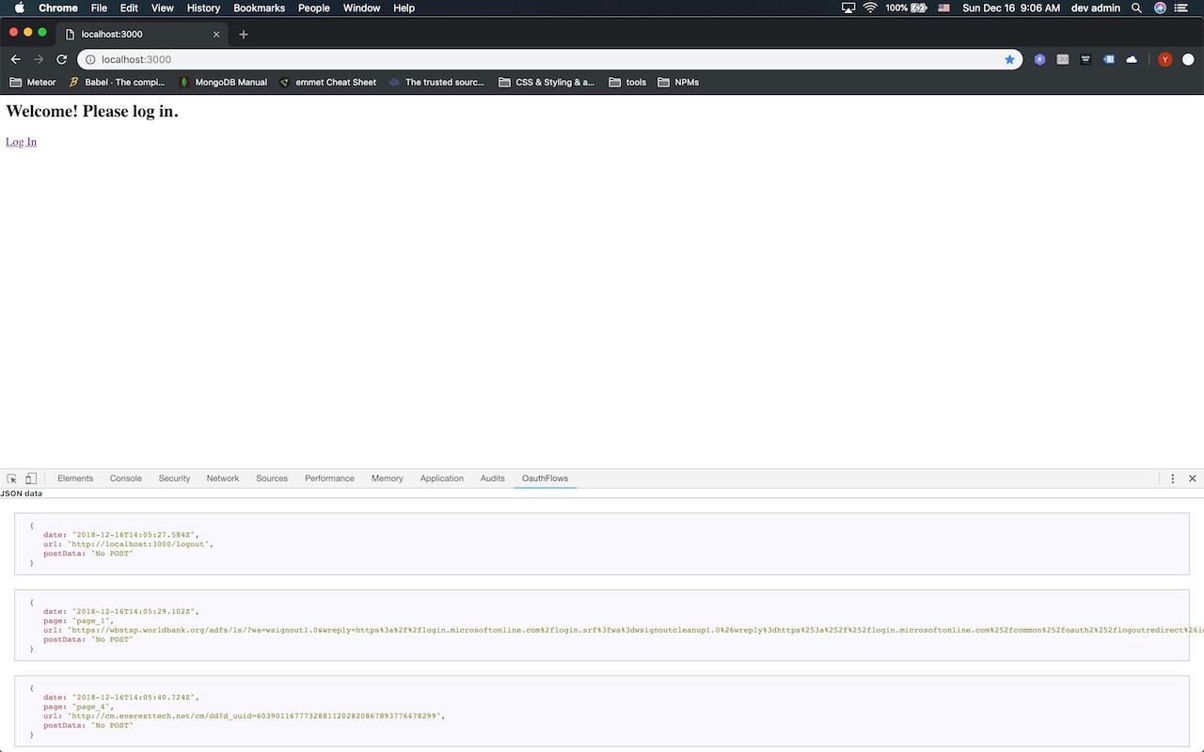Switch to the Console DevTools tab

click(x=126, y=478)
